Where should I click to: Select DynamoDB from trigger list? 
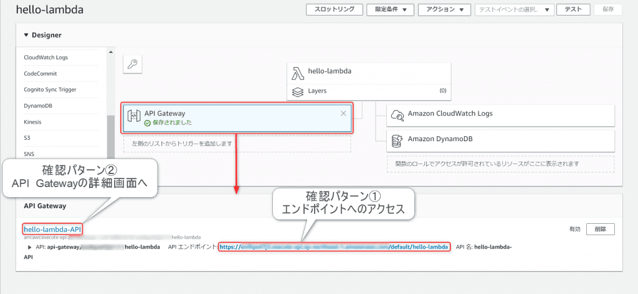(38, 106)
